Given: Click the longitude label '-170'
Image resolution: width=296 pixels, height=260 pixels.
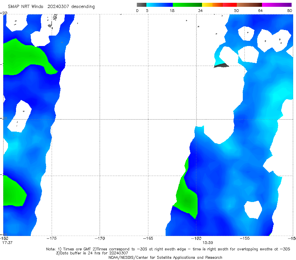Looking at the screenshot, I should 100,238.
